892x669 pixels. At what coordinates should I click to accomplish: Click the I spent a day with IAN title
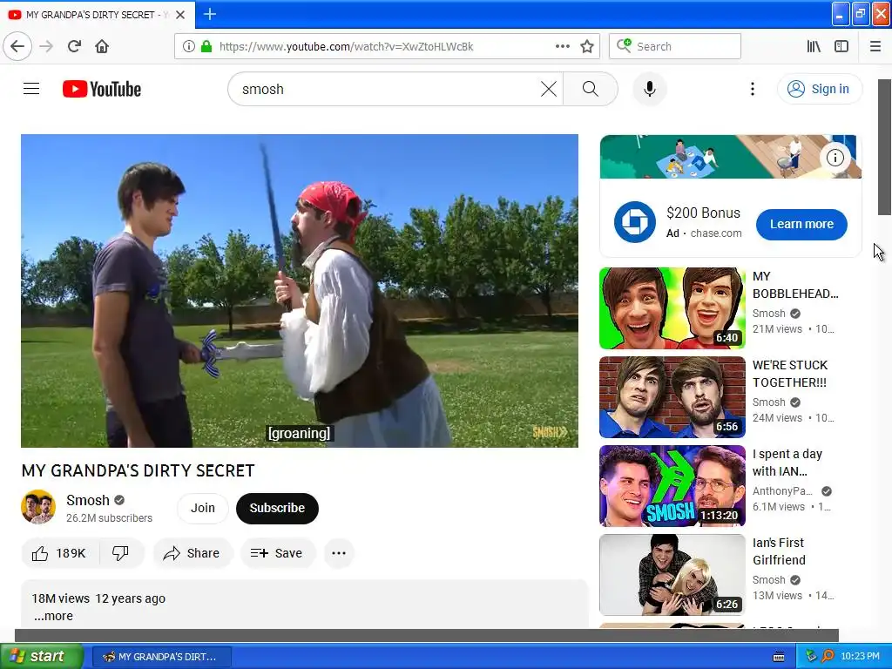tap(787, 463)
